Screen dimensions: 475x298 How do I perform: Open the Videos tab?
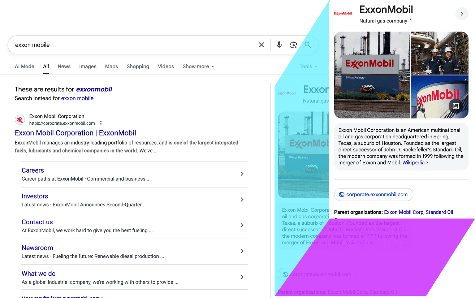pyautogui.click(x=166, y=66)
